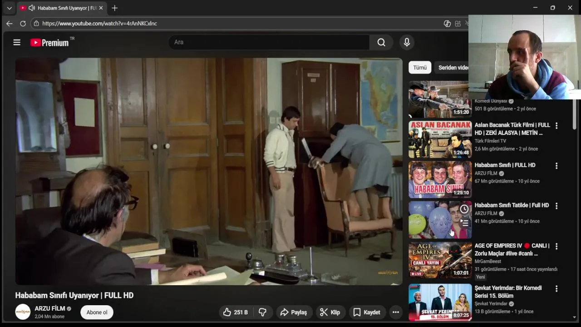Viewport: 581px width, 327px height.
Task: Dislike the video with thumbs-down icon
Action: 262,312
